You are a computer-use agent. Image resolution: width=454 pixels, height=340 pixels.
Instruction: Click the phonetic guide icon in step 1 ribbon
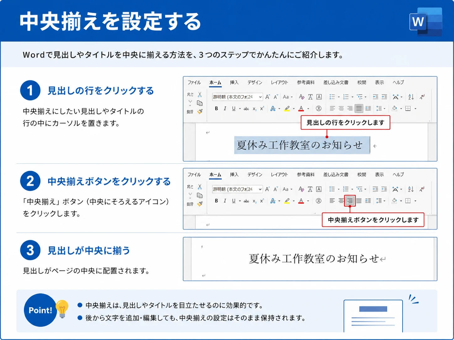tap(310, 97)
